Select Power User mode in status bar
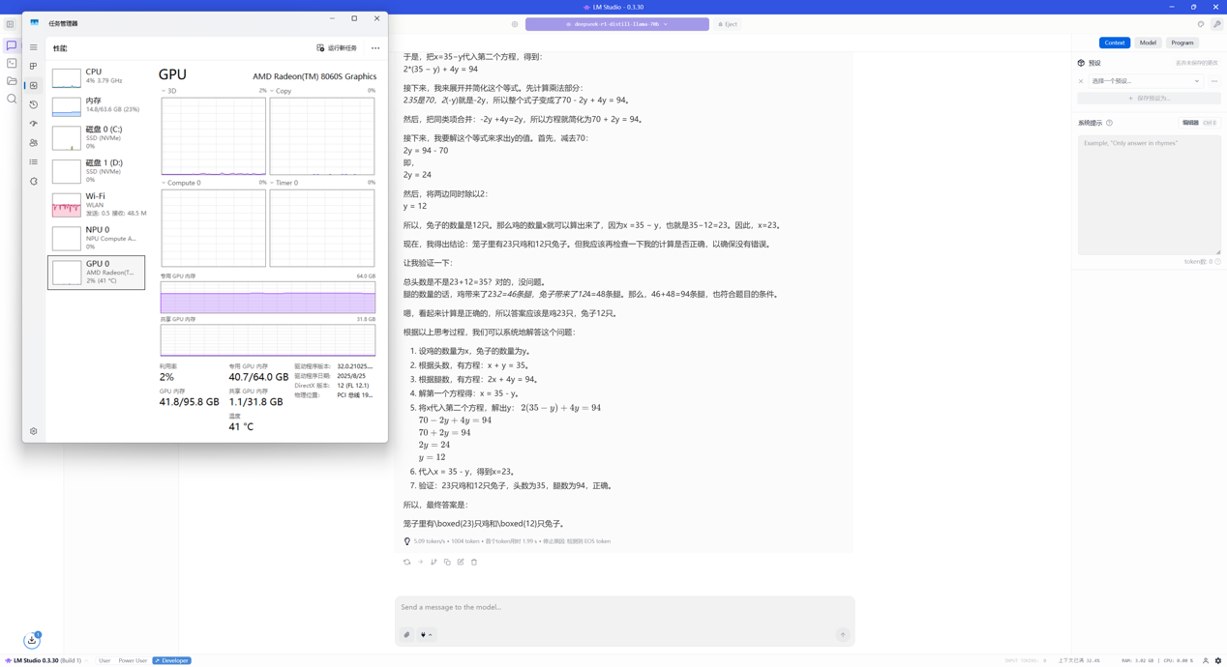 click(133, 661)
